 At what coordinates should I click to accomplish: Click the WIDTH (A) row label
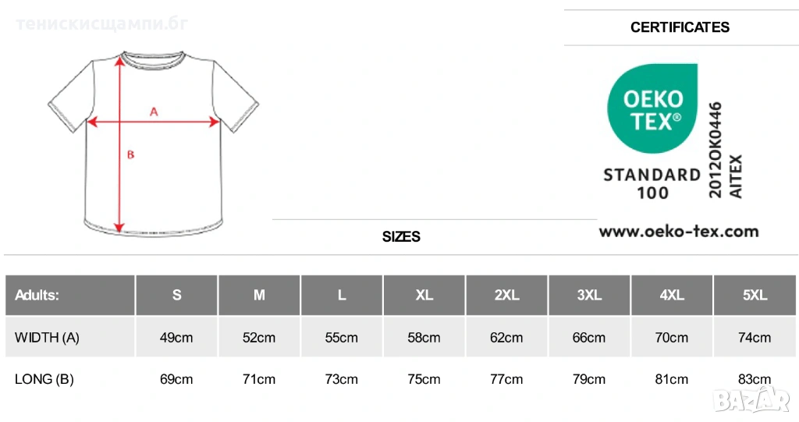pyautogui.click(x=47, y=338)
